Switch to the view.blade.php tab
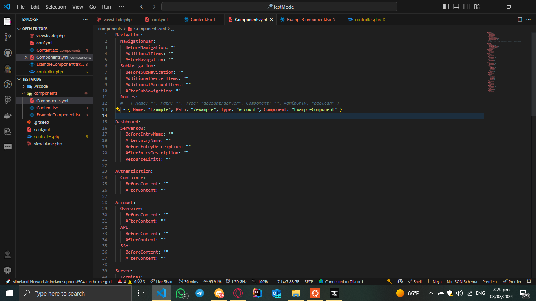536x301 pixels. coord(117,19)
